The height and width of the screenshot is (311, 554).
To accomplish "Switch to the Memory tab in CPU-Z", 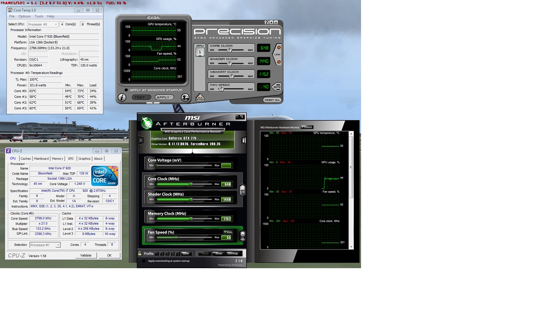I will [x=57, y=158].
